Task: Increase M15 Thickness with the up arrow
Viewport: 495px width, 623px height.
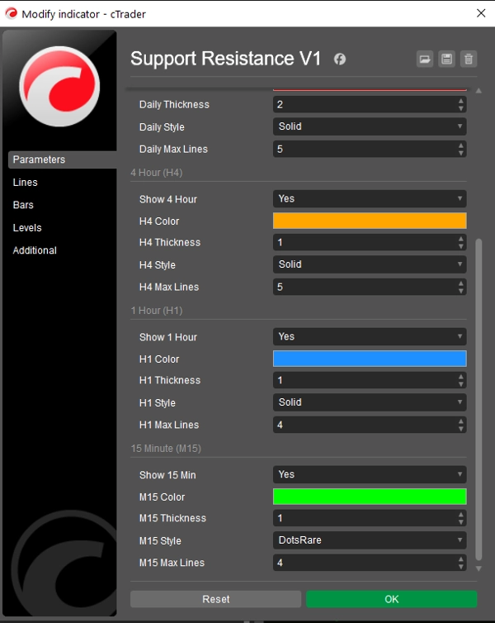Action: (460, 515)
